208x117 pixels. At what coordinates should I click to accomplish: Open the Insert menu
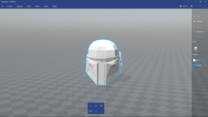(10, 6)
